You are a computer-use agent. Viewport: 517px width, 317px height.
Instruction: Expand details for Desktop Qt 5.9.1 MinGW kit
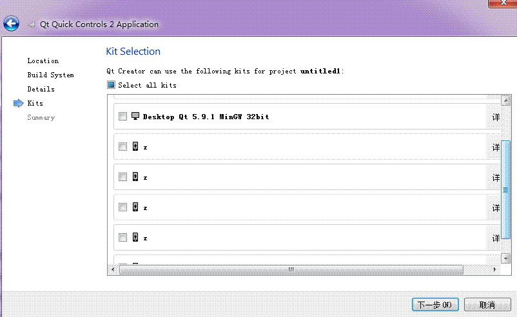(x=494, y=117)
